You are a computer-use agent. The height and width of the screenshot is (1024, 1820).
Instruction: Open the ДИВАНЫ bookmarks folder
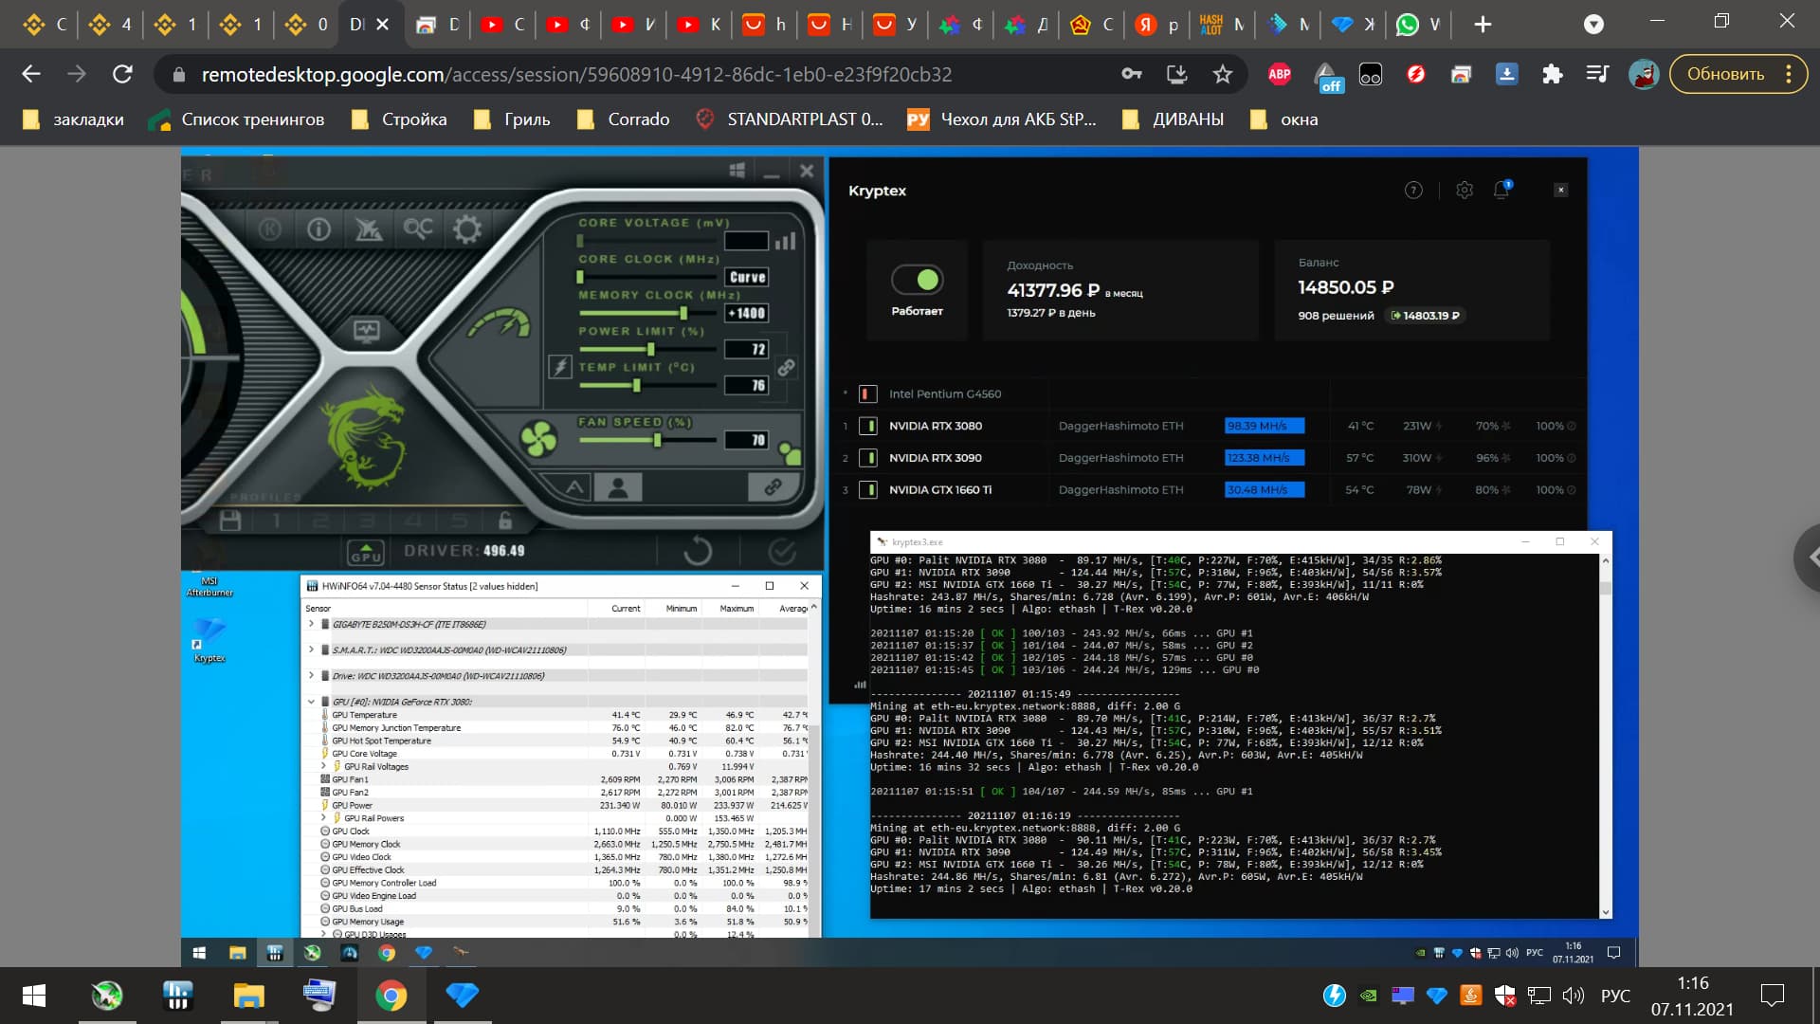pyautogui.click(x=1173, y=119)
